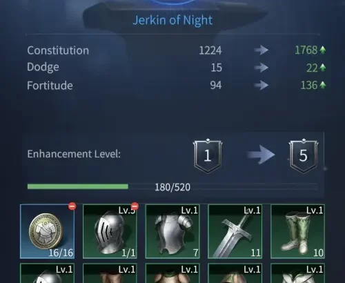
Task: Click the large arrow between level badges
Action: pyautogui.click(x=261, y=155)
